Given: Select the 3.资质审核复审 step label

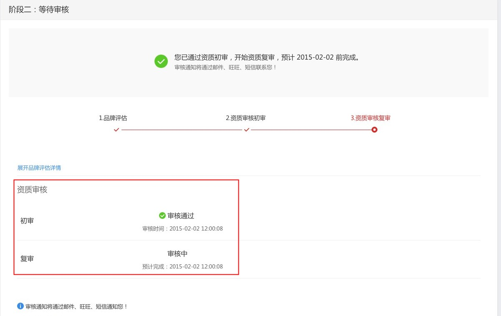Looking at the screenshot, I should click(x=371, y=118).
